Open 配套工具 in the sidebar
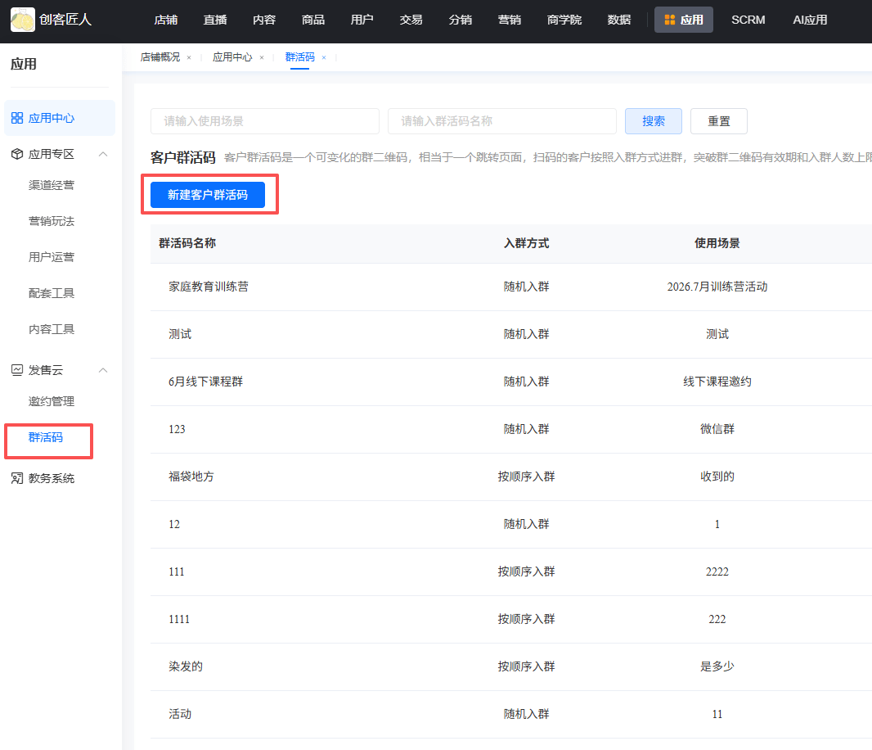The width and height of the screenshot is (872, 750). 52,293
